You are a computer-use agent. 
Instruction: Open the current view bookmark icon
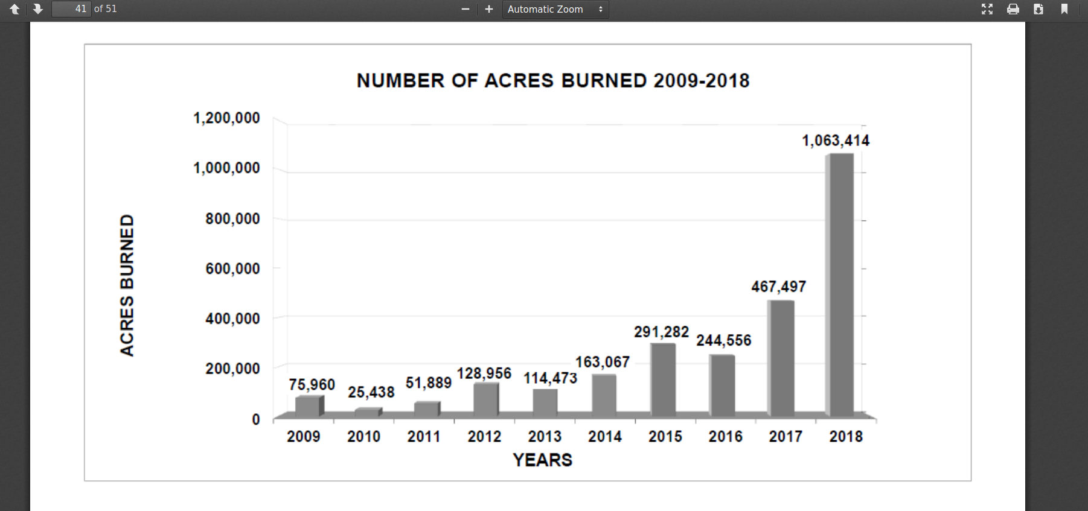1064,9
